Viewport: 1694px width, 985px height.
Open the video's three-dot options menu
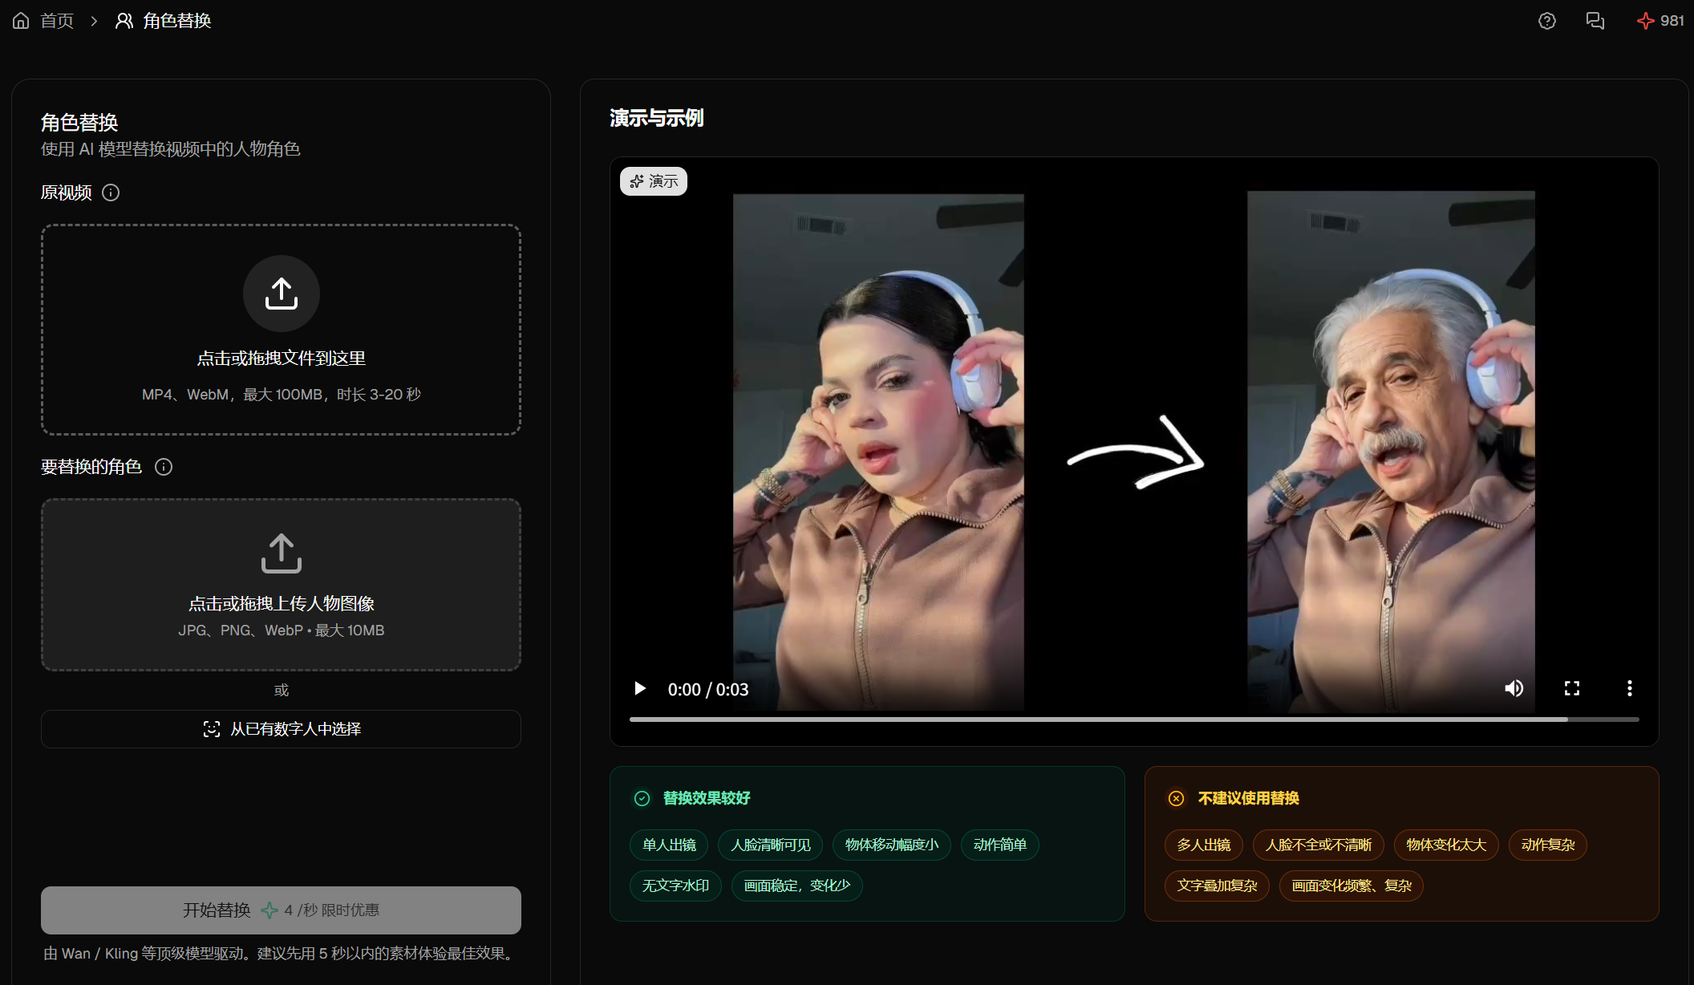1629,688
